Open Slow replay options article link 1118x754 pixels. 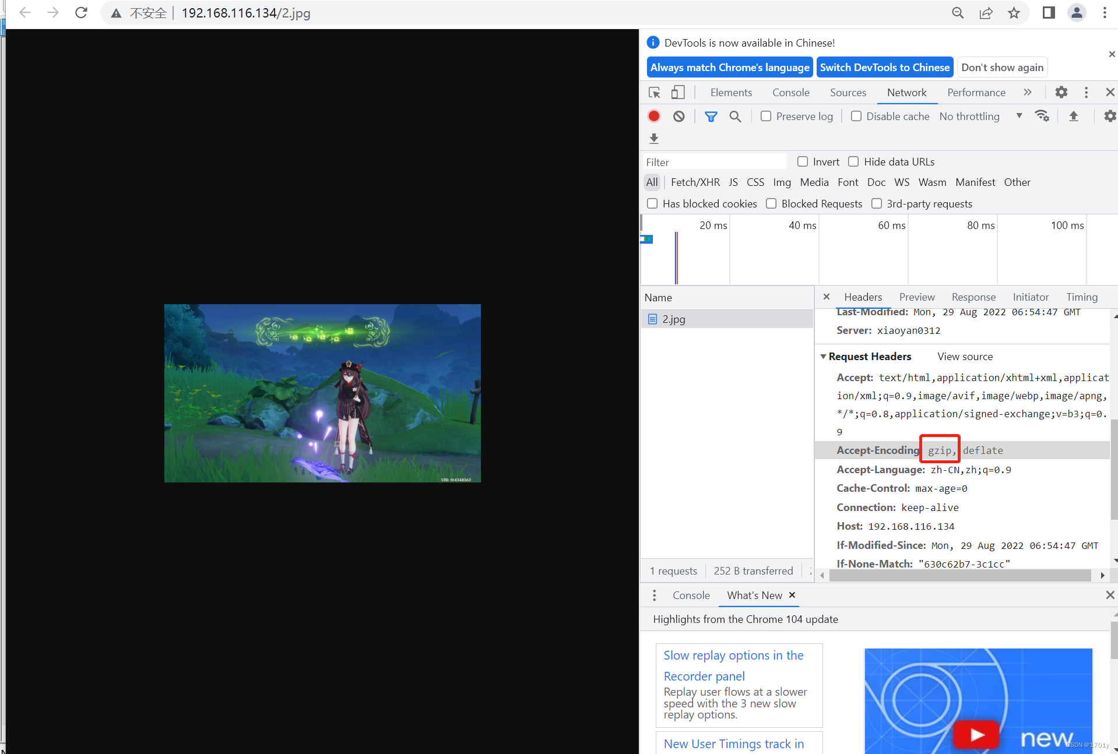tap(733, 665)
